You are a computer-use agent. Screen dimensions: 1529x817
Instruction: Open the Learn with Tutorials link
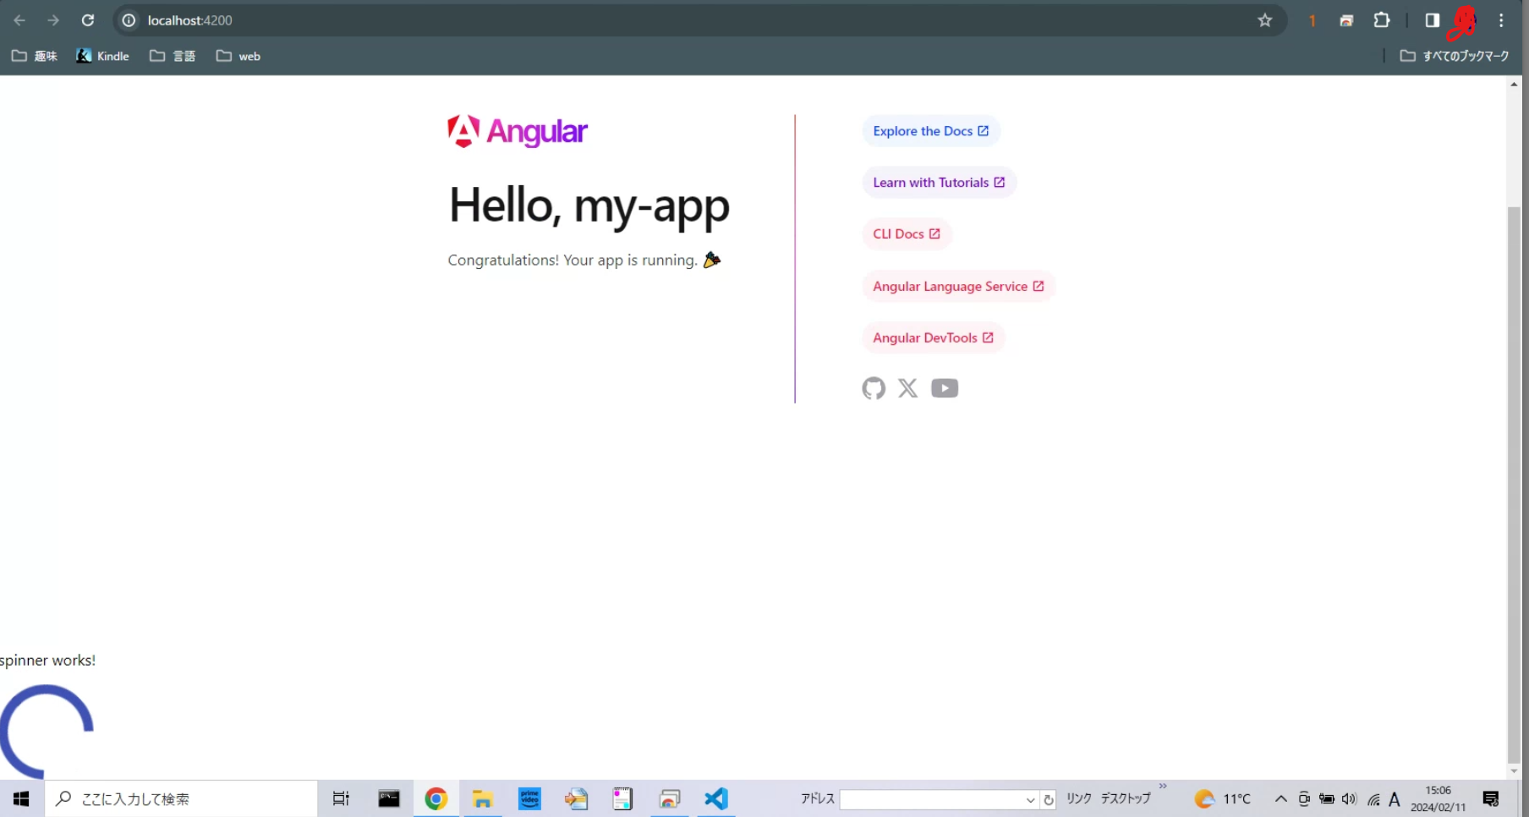click(939, 183)
